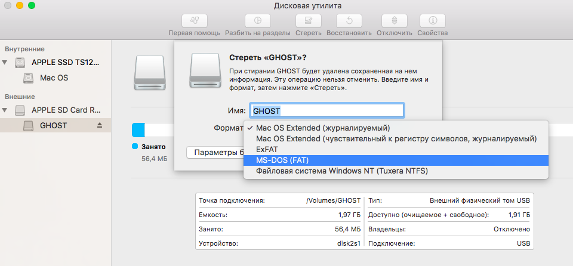Select the Restore (Восстановить) toolbar icon
Viewport: 573px width, 266px height.
[x=349, y=20]
